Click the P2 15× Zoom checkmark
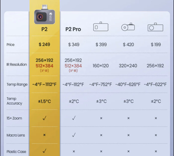The height and width of the screenshot is (156, 174). 44,118
